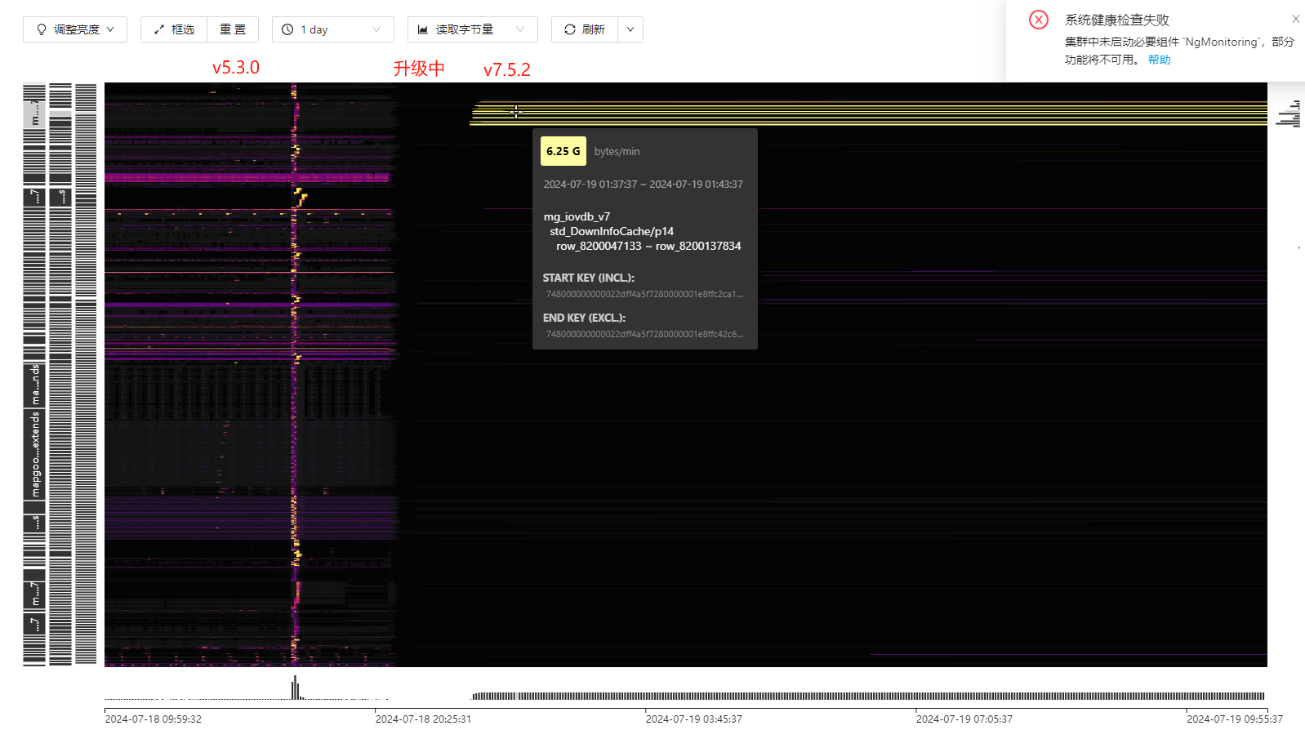Screen dimensions: 1305x739
Task: Enable 框选 box-select mode
Action: (x=174, y=29)
